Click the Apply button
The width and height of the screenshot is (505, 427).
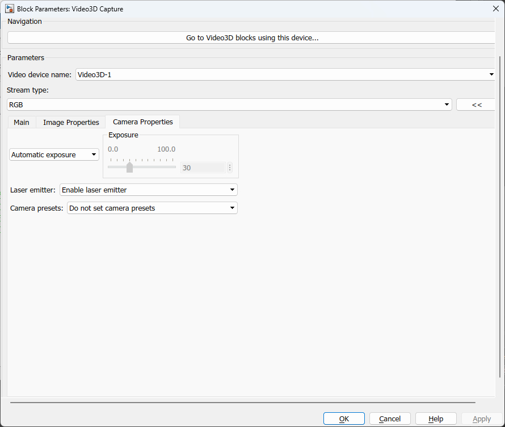481,418
